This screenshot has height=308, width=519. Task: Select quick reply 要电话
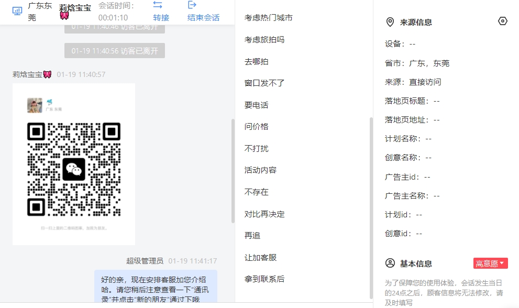click(x=256, y=105)
